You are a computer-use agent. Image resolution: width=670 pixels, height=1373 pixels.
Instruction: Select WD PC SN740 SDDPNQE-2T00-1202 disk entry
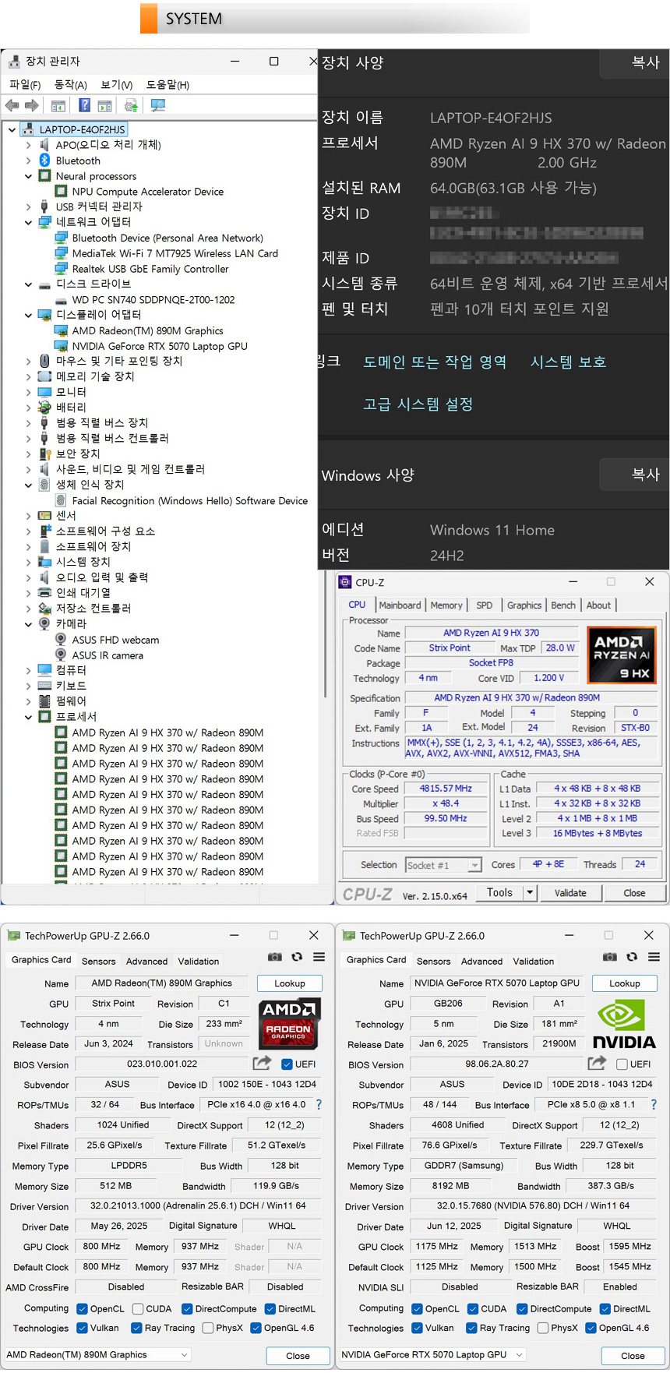click(153, 299)
